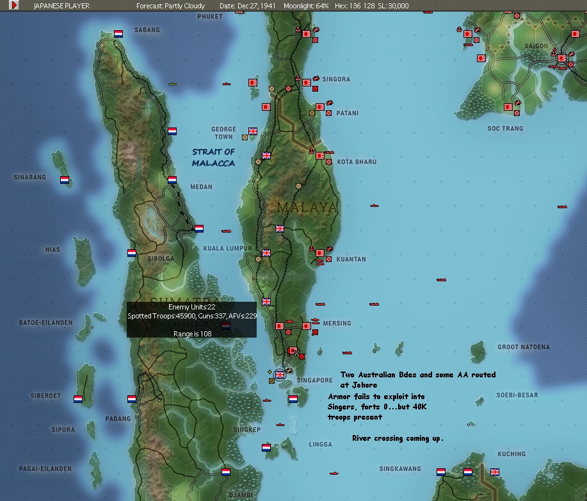The image size is (587, 501).
Task: Select the circled British flag at Singapore
Action: coord(280,375)
